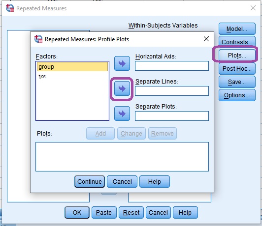262x226 pixels.
Task: Open Post Hoc... in Repeated Measures window
Action: click(x=237, y=68)
